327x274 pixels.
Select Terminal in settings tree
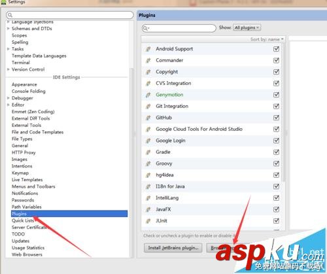point(21,63)
